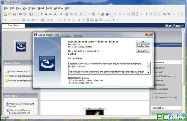Click the Register button
The width and height of the screenshot is (187, 121).
(143, 51)
